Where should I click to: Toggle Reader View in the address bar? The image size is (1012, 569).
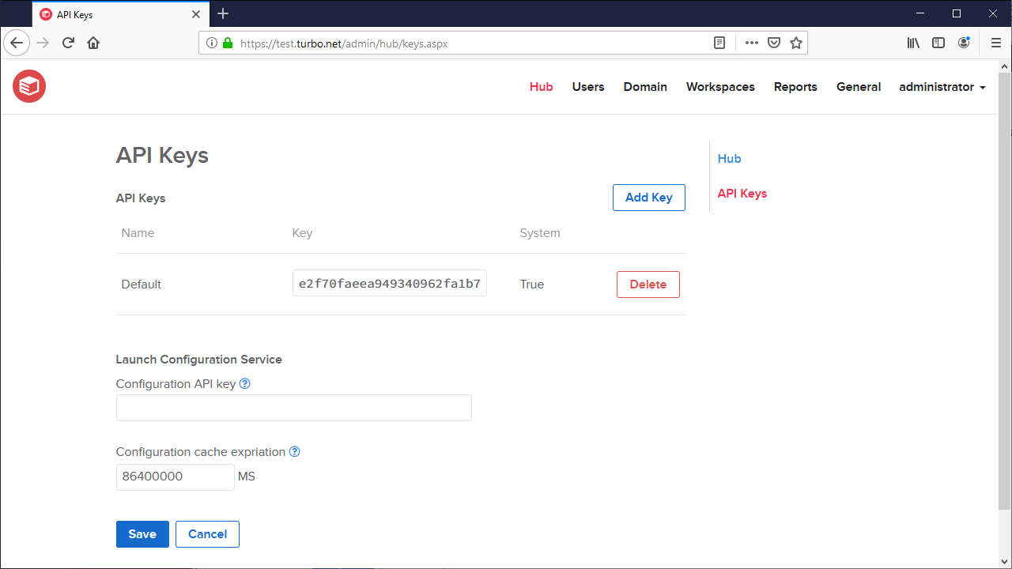[719, 43]
